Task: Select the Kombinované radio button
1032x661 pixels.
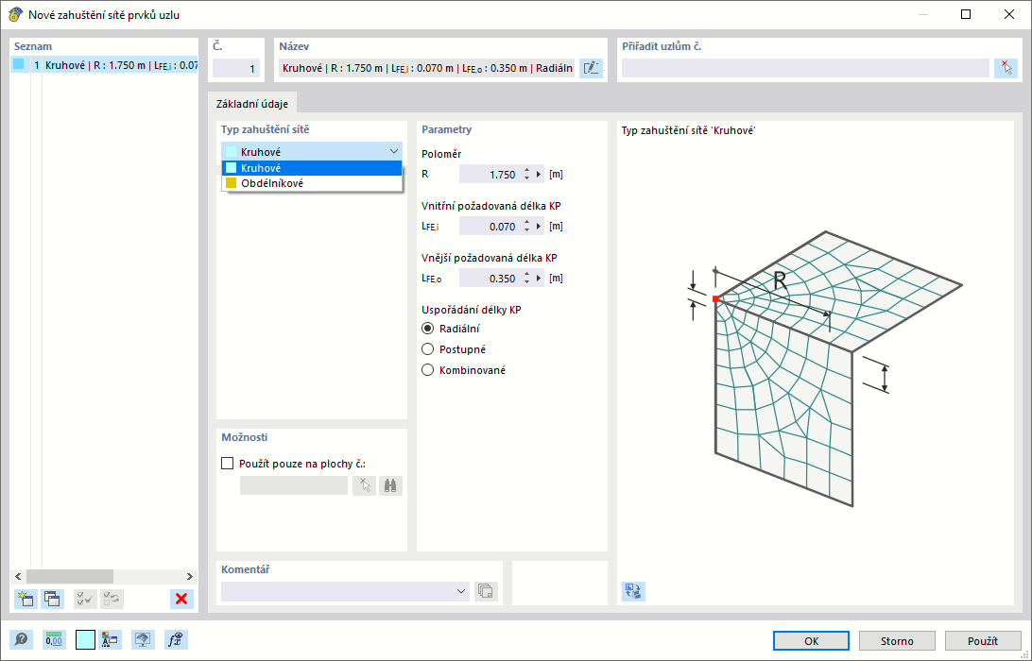Action: click(428, 370)
